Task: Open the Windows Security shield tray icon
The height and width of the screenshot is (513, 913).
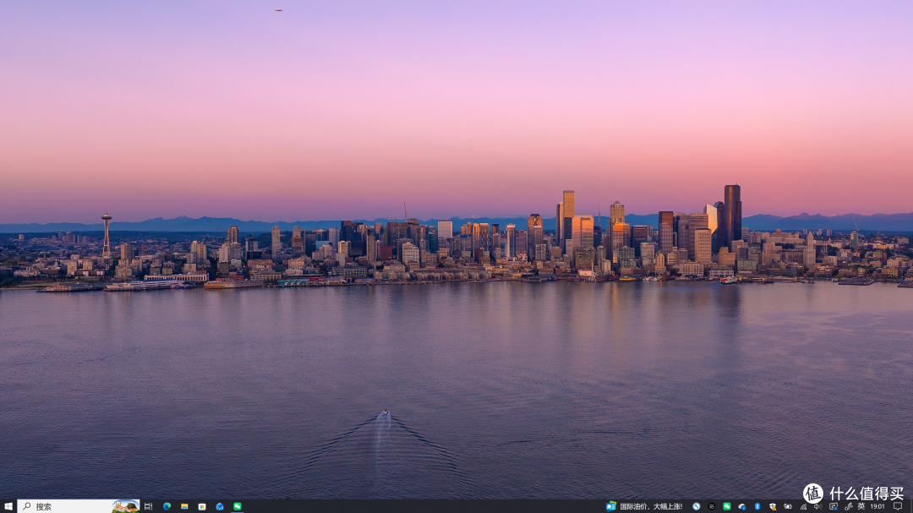Action: (x=773, y=506)
